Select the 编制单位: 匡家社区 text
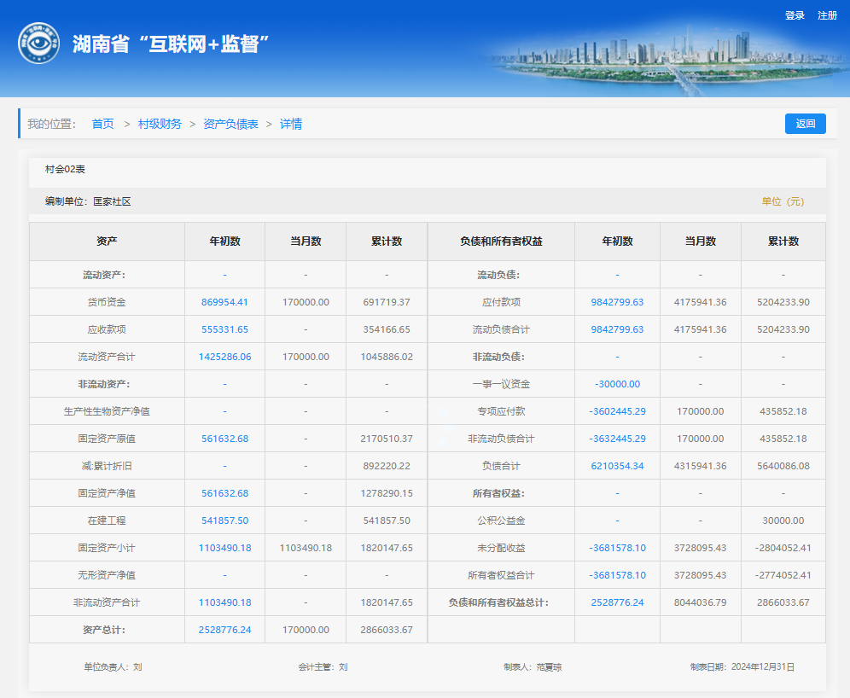The image size is (850, 698). (x=88, y=201)
